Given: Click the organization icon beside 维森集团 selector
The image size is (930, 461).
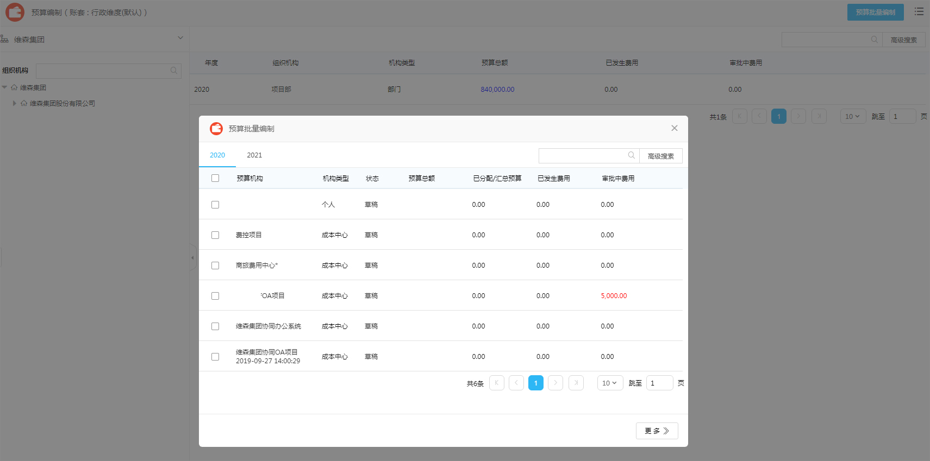Looking at the screenshot, I should click(4, 39).
